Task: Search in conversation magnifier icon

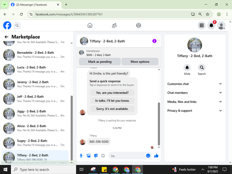Action: point(202,68)
